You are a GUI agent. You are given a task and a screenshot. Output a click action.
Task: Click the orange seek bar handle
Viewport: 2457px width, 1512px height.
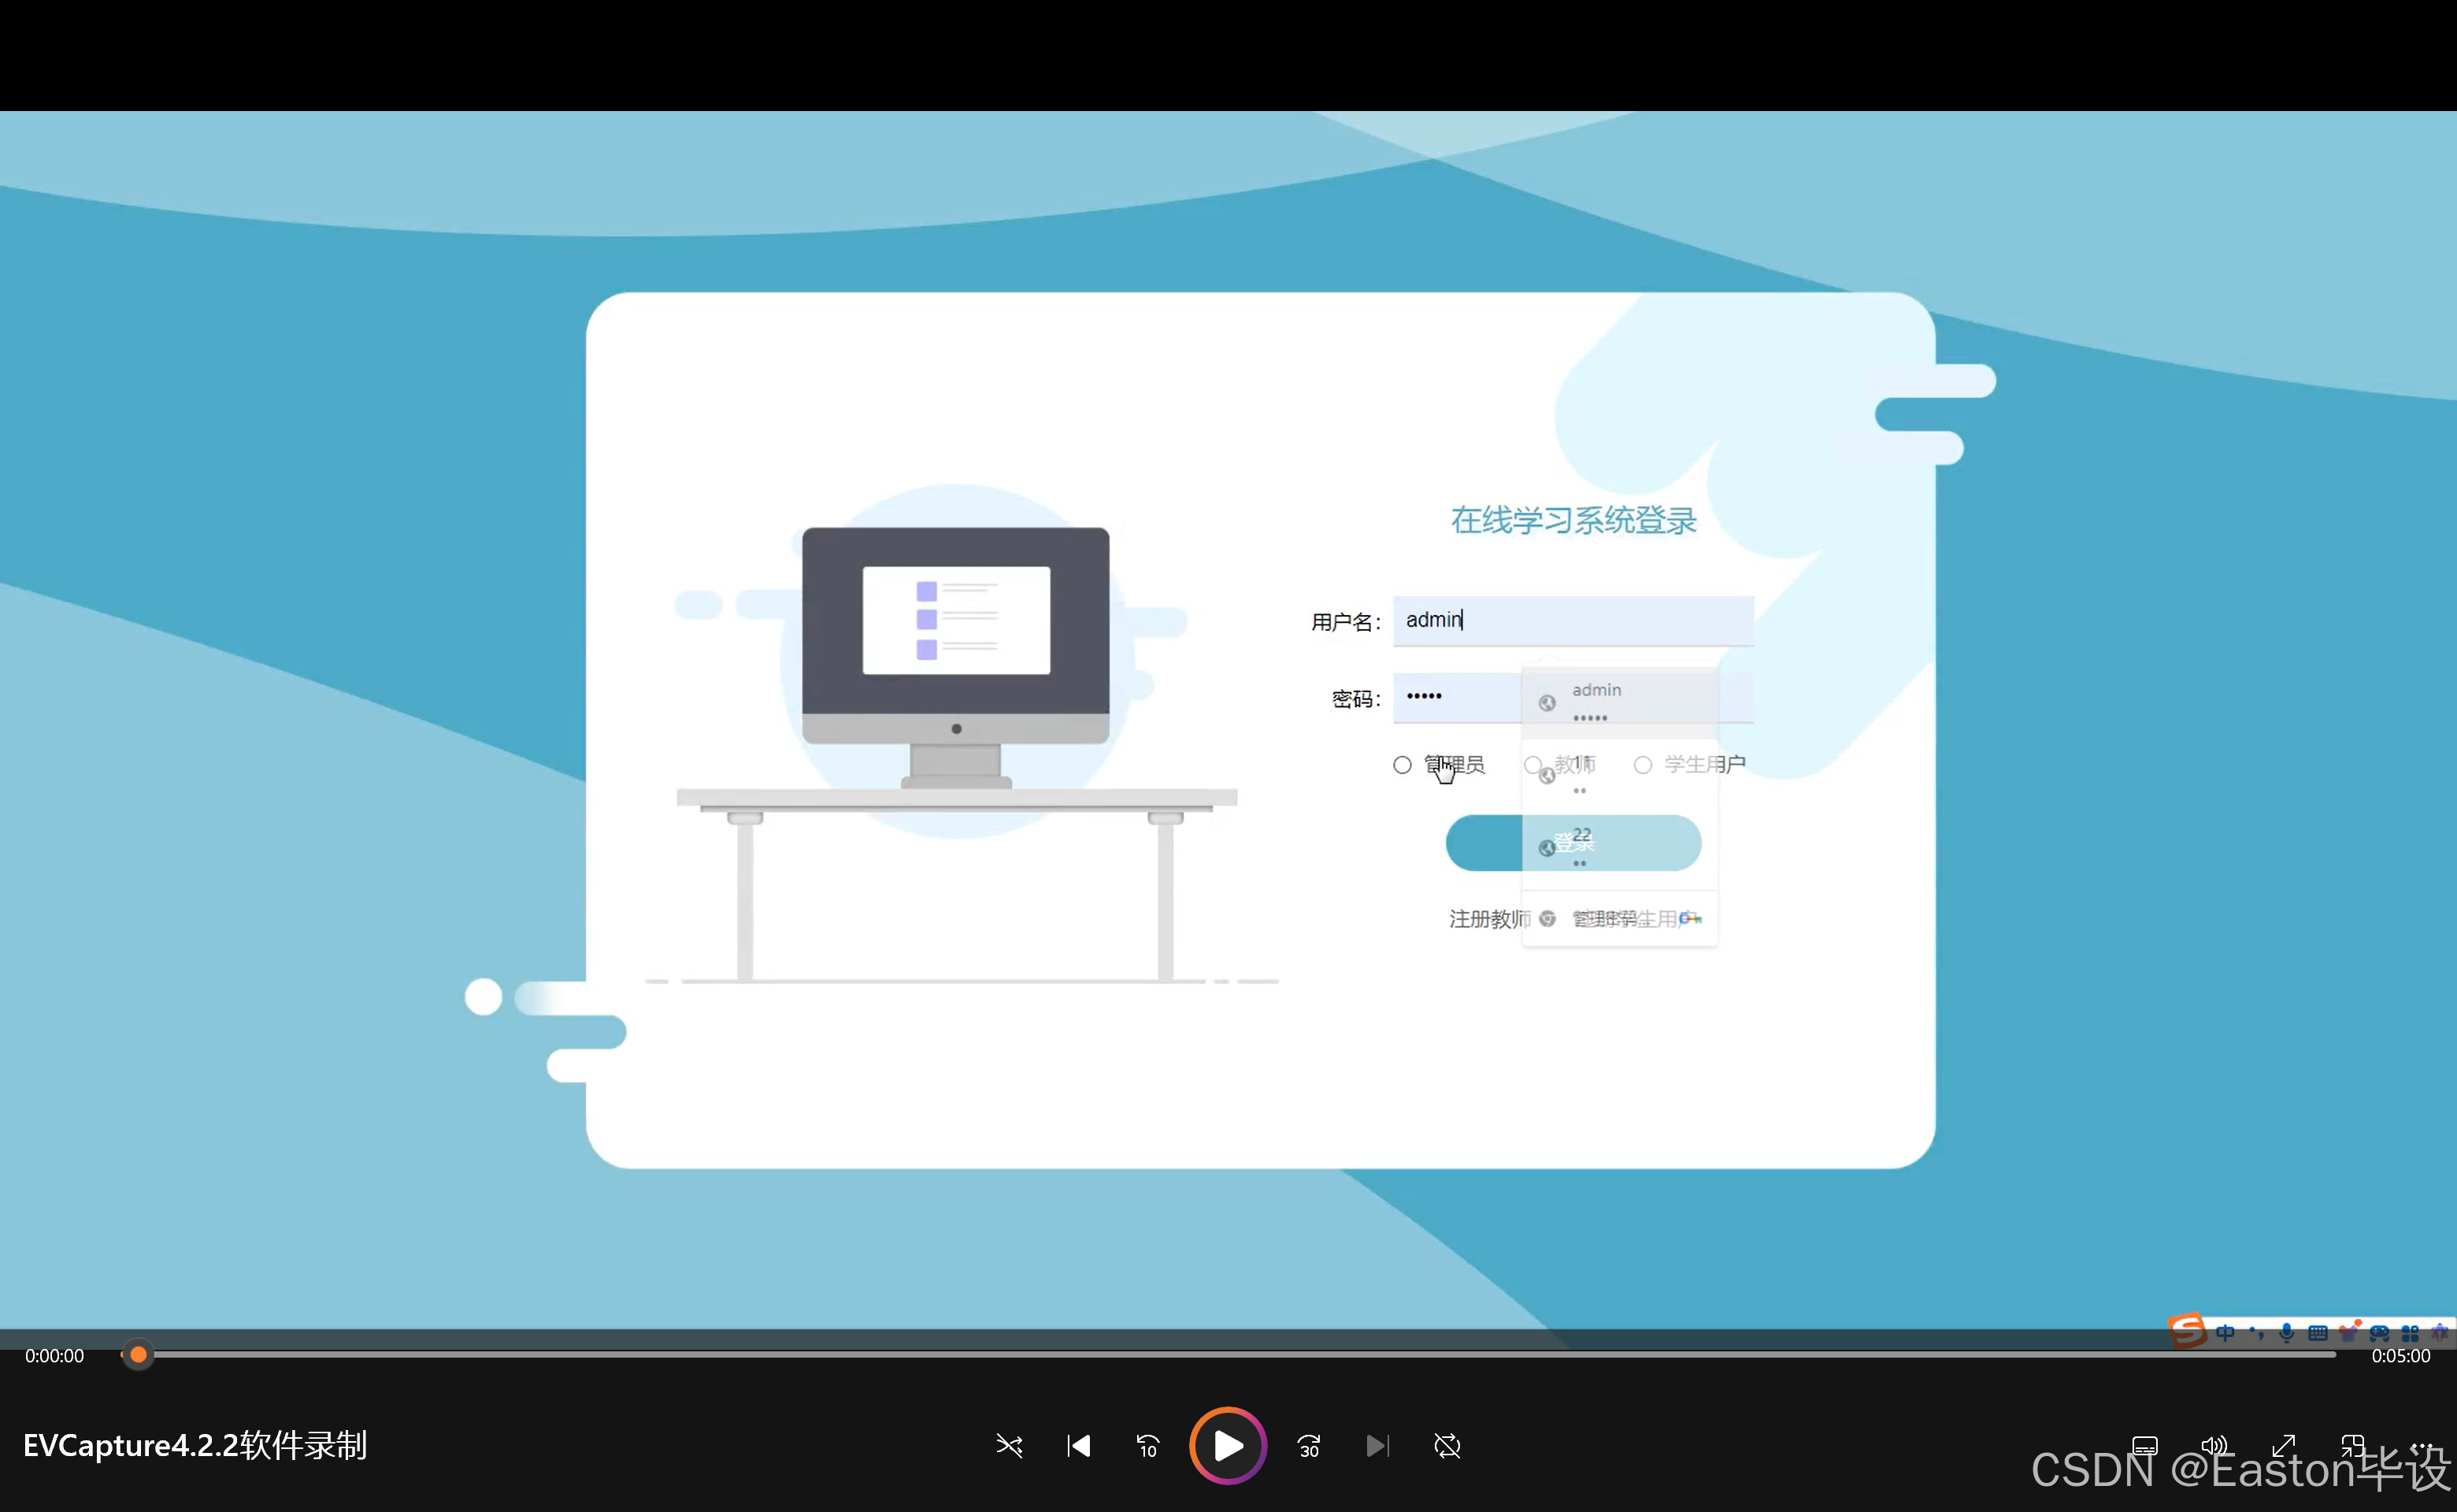[138, 1355]
